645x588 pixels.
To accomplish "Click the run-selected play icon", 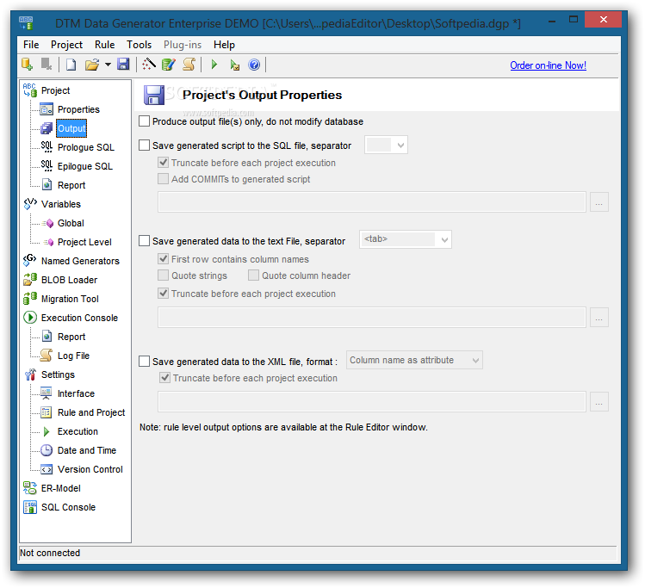I will pos(234,65).
